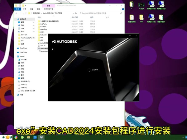187x140 pixels.
Task: Click the 12 个项目 status bar text
Action: [x=19, y=127]
